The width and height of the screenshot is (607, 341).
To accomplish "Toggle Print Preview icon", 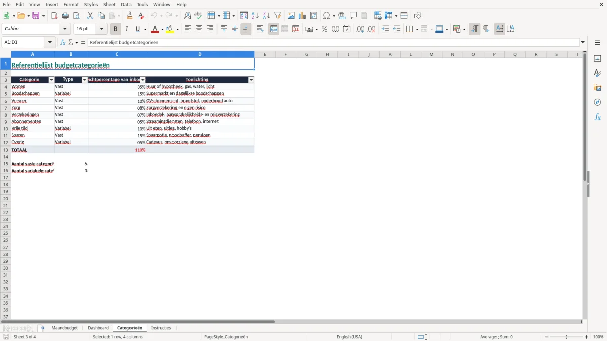I will coord(76,16).
